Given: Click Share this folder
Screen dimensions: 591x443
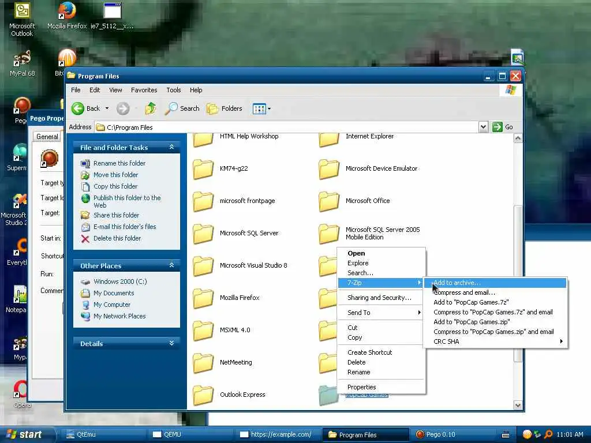Looking at the screenshot, I should pyautogui.click(x=116, y=215).
